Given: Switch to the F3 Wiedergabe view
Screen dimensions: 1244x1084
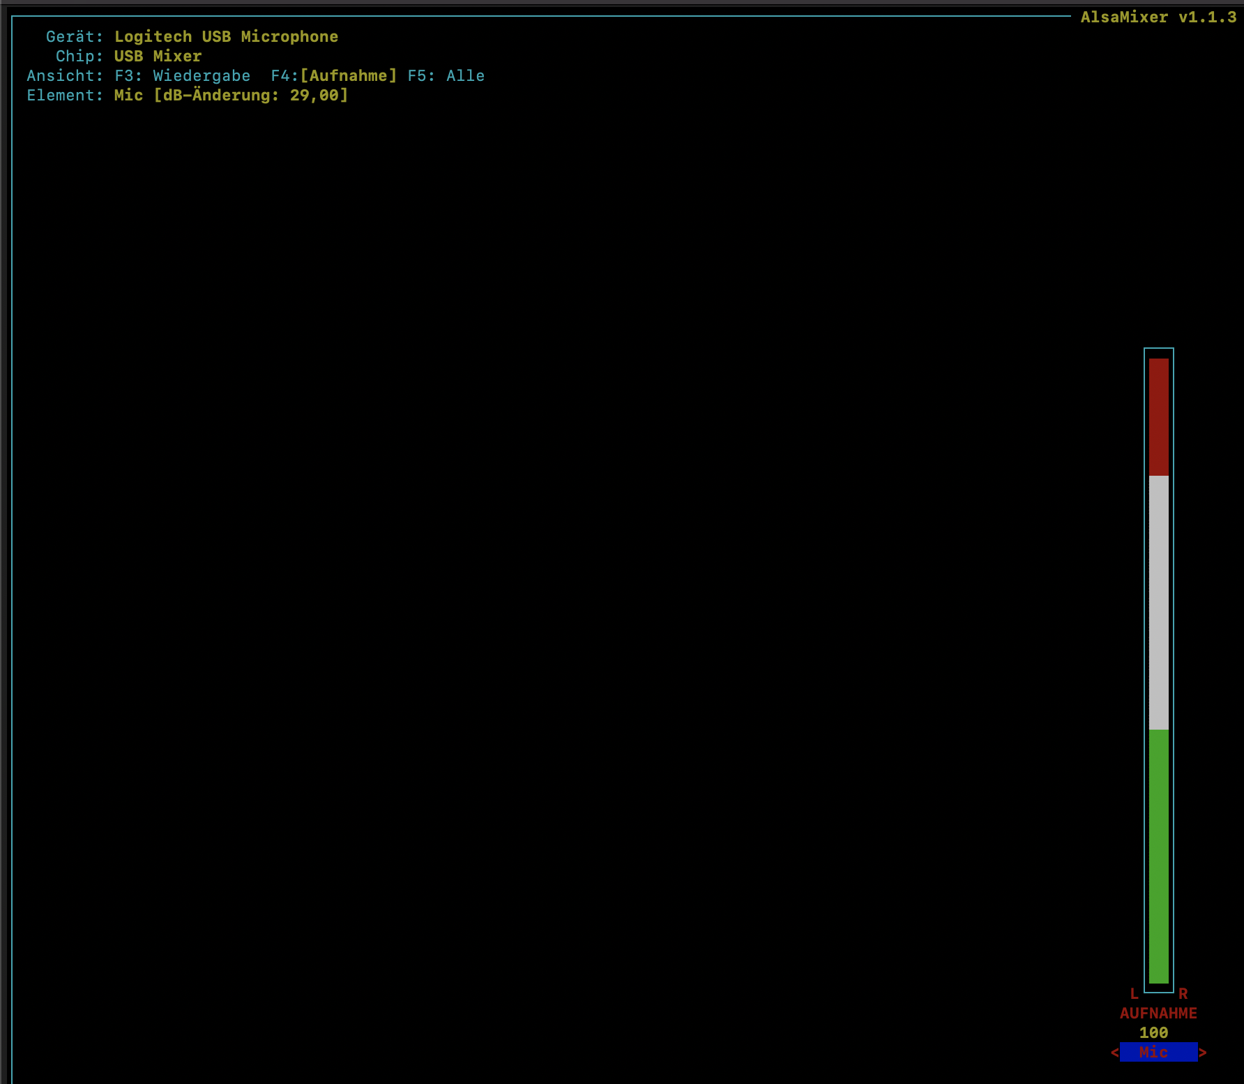Looking at the screenshot, I should [x=183, y=76].
